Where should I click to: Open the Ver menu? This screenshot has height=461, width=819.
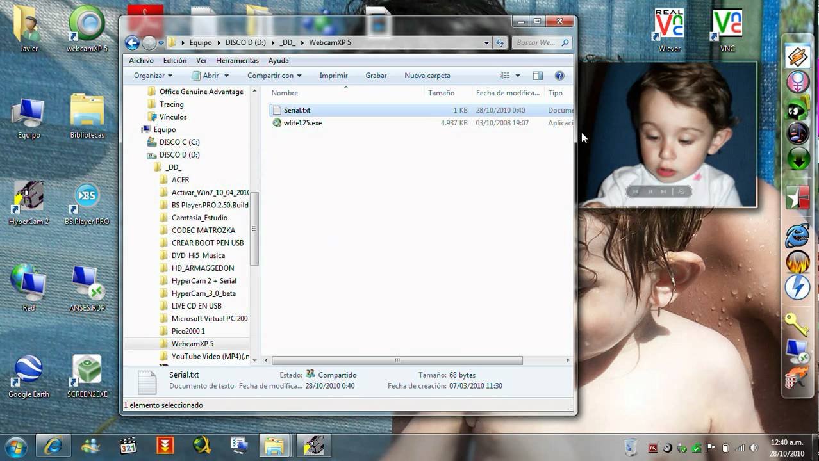click(201, 60)
